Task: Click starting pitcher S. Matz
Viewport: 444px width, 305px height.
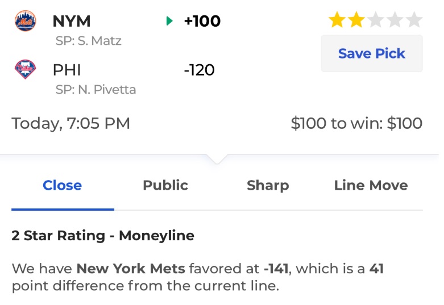Action: click(x=88, y=41)
